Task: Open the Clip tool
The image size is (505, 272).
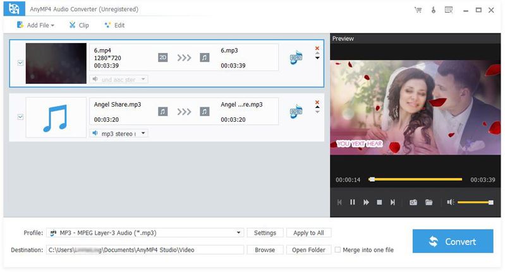Action: (x=79, y=25)
